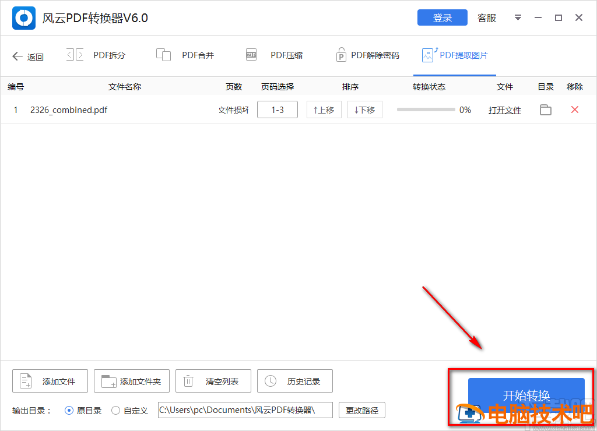Viewport: 597px width, 431px height.
Task: Open 历史记录 history button
Action: [294, 381]
